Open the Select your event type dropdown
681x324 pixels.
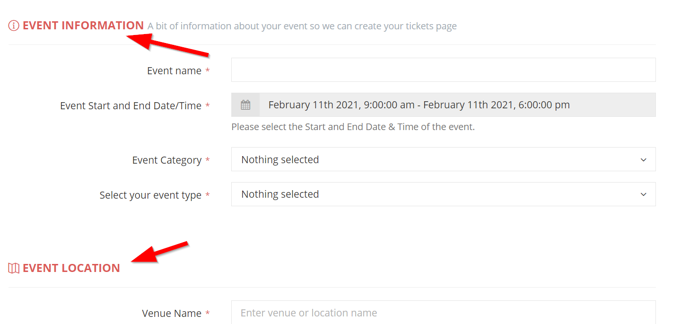443,194
